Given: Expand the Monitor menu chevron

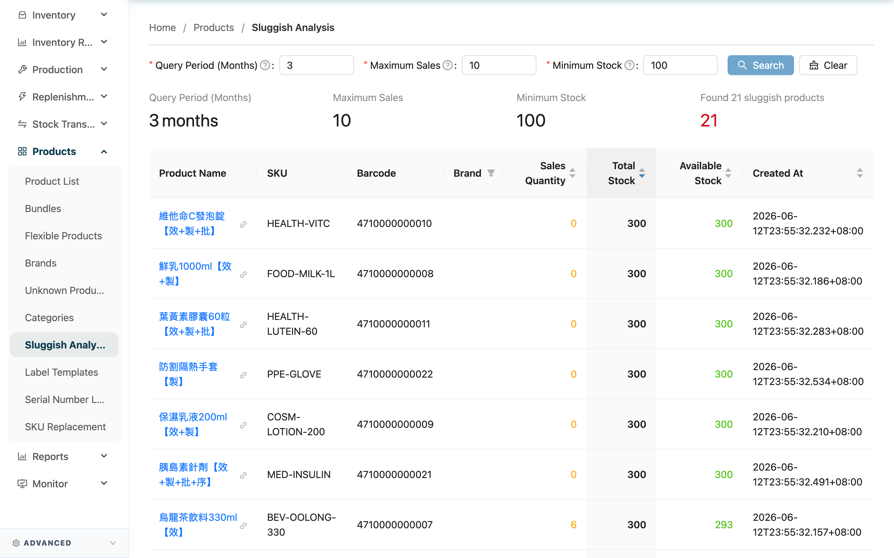Looking at the screenshot, I should click(x=104, y=484).
